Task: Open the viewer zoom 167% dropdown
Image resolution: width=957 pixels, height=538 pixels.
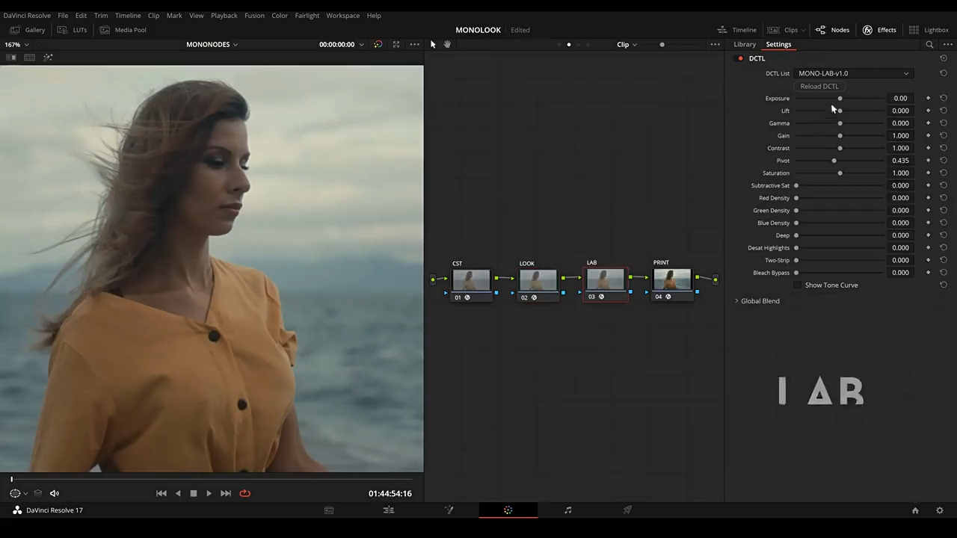Action: tap(16, 44)
